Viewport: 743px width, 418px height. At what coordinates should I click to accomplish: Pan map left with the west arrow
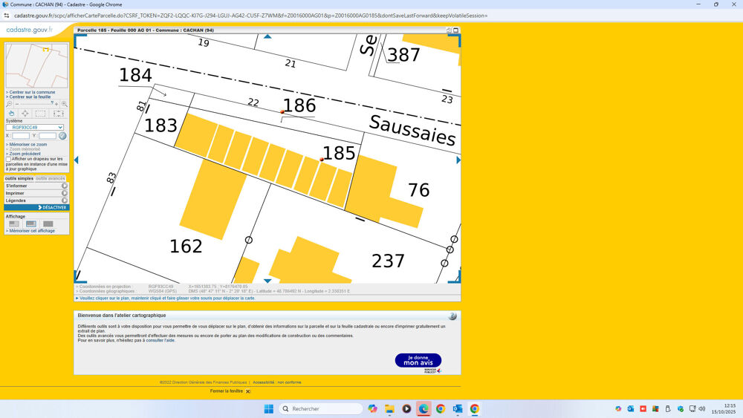(76, 160)
